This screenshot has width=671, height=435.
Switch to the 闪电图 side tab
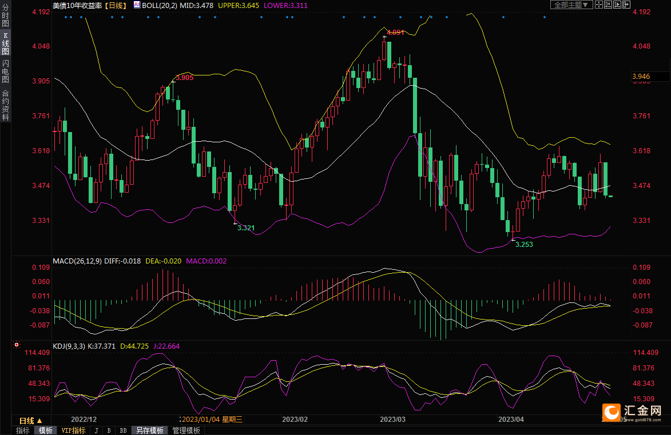[5, 71]
